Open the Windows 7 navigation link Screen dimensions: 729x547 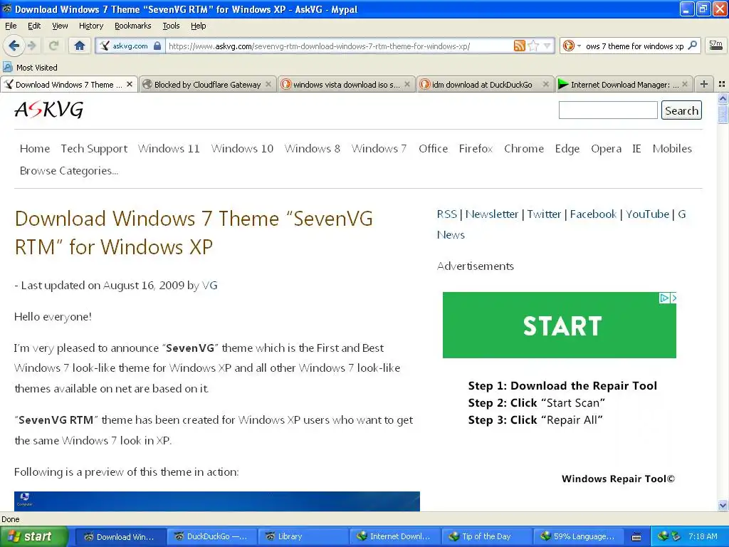coord(379,148)
